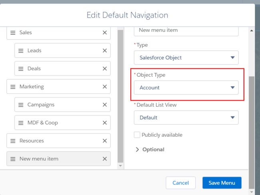
Task: Click the right panel scrollbar up arrow
Action: click(x=252, y=30)
